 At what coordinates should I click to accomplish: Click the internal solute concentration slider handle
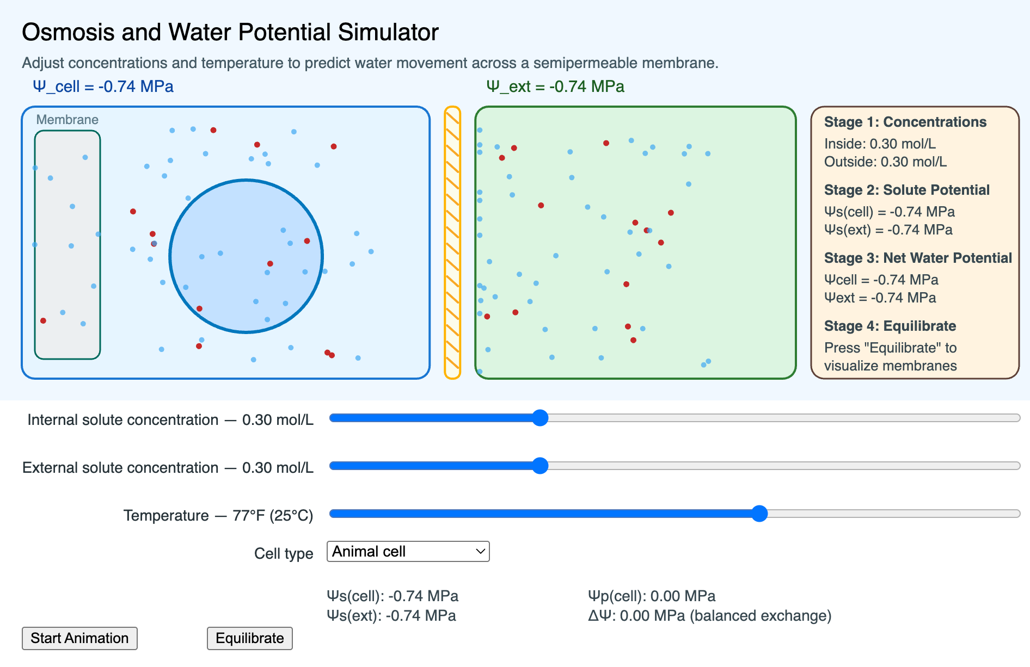click(539, 418)
